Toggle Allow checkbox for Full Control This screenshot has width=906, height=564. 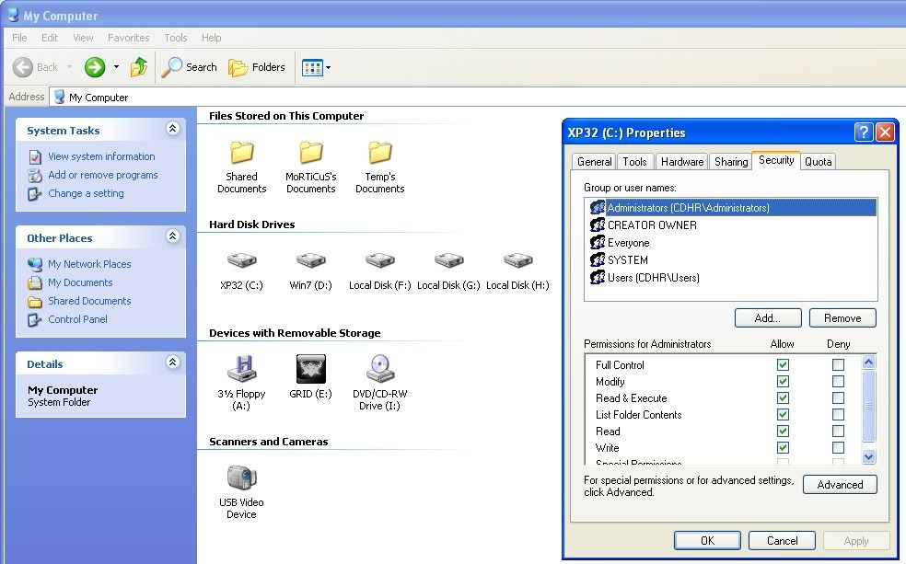[783, 365]
